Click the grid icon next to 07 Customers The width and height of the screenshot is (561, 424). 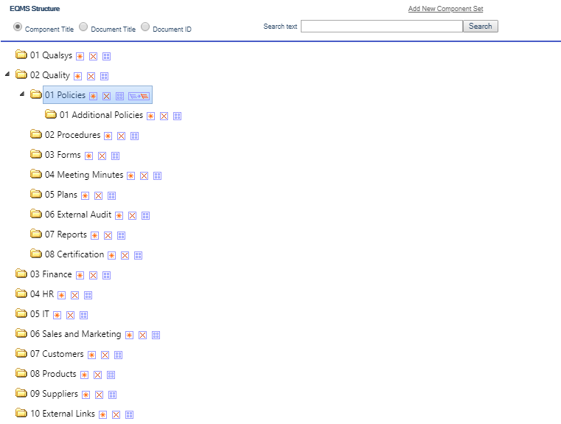pos(118,355)
